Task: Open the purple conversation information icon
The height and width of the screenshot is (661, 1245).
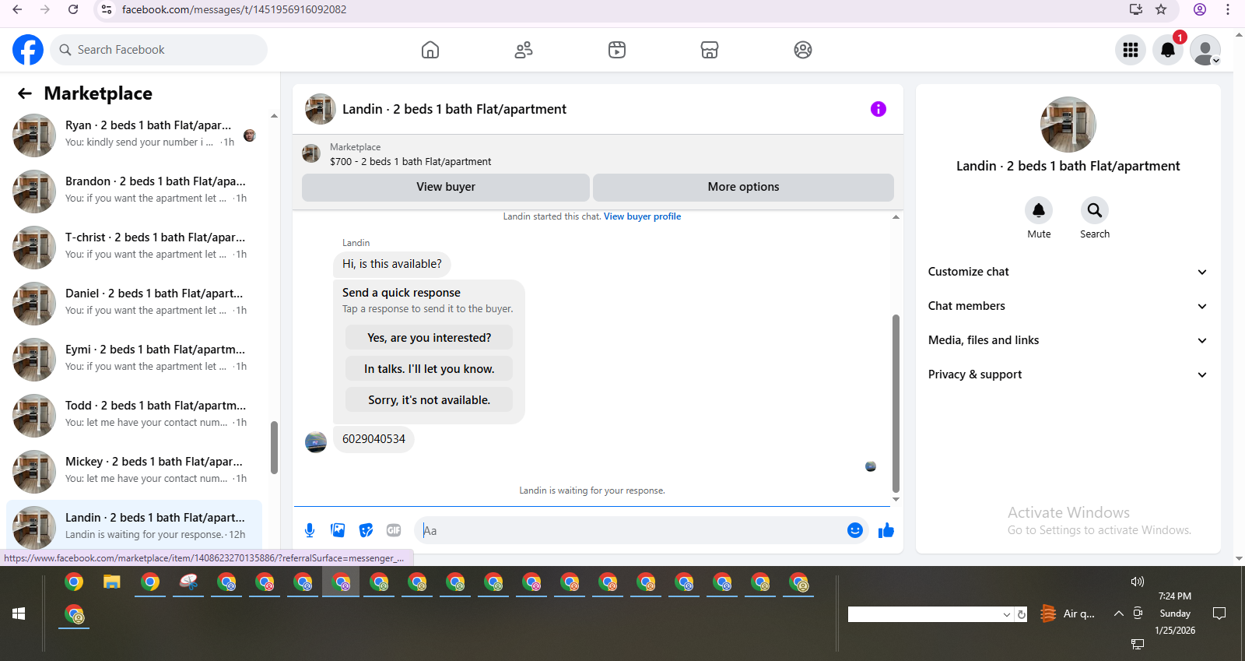Action: point(879,109)
